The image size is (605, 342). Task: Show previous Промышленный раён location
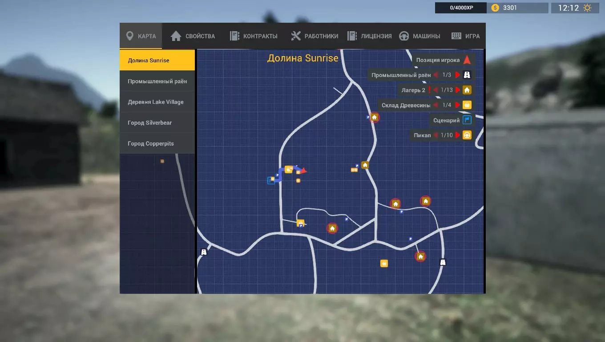point(436,75)
